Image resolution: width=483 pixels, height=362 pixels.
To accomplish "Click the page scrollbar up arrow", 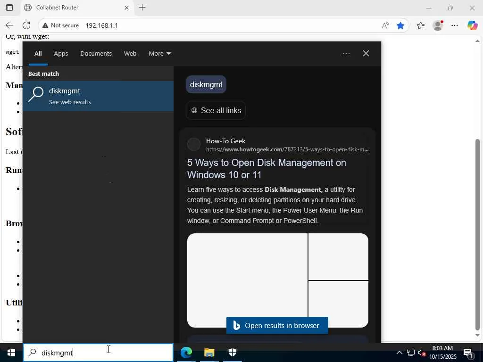I will 478,41.
